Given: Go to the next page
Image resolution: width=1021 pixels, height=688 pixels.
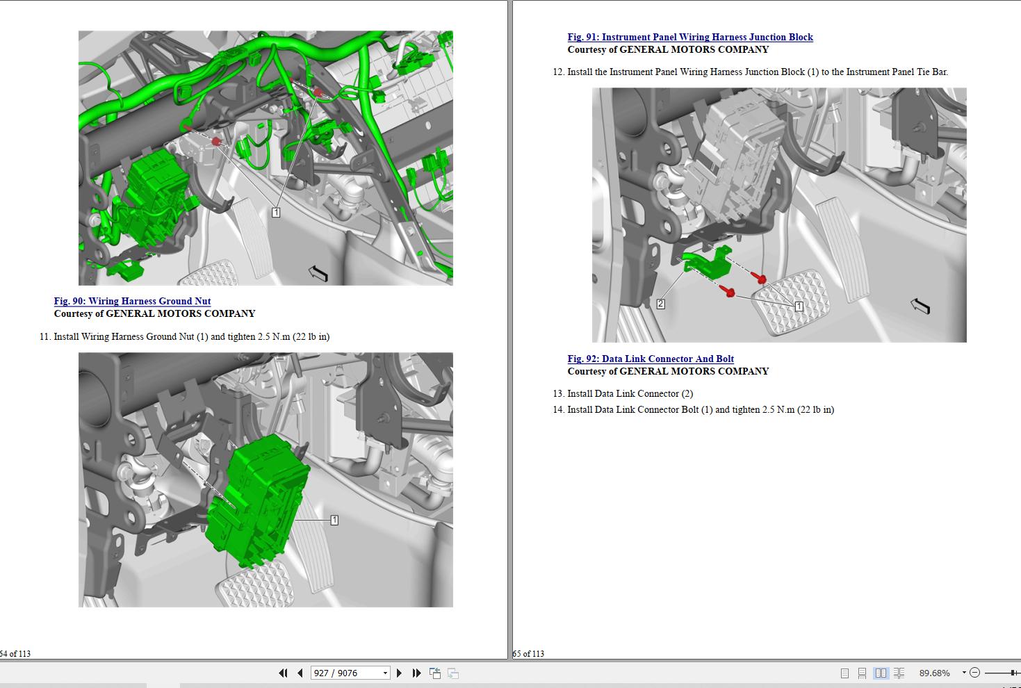Looking at the screenshot, I should [399, 673].
